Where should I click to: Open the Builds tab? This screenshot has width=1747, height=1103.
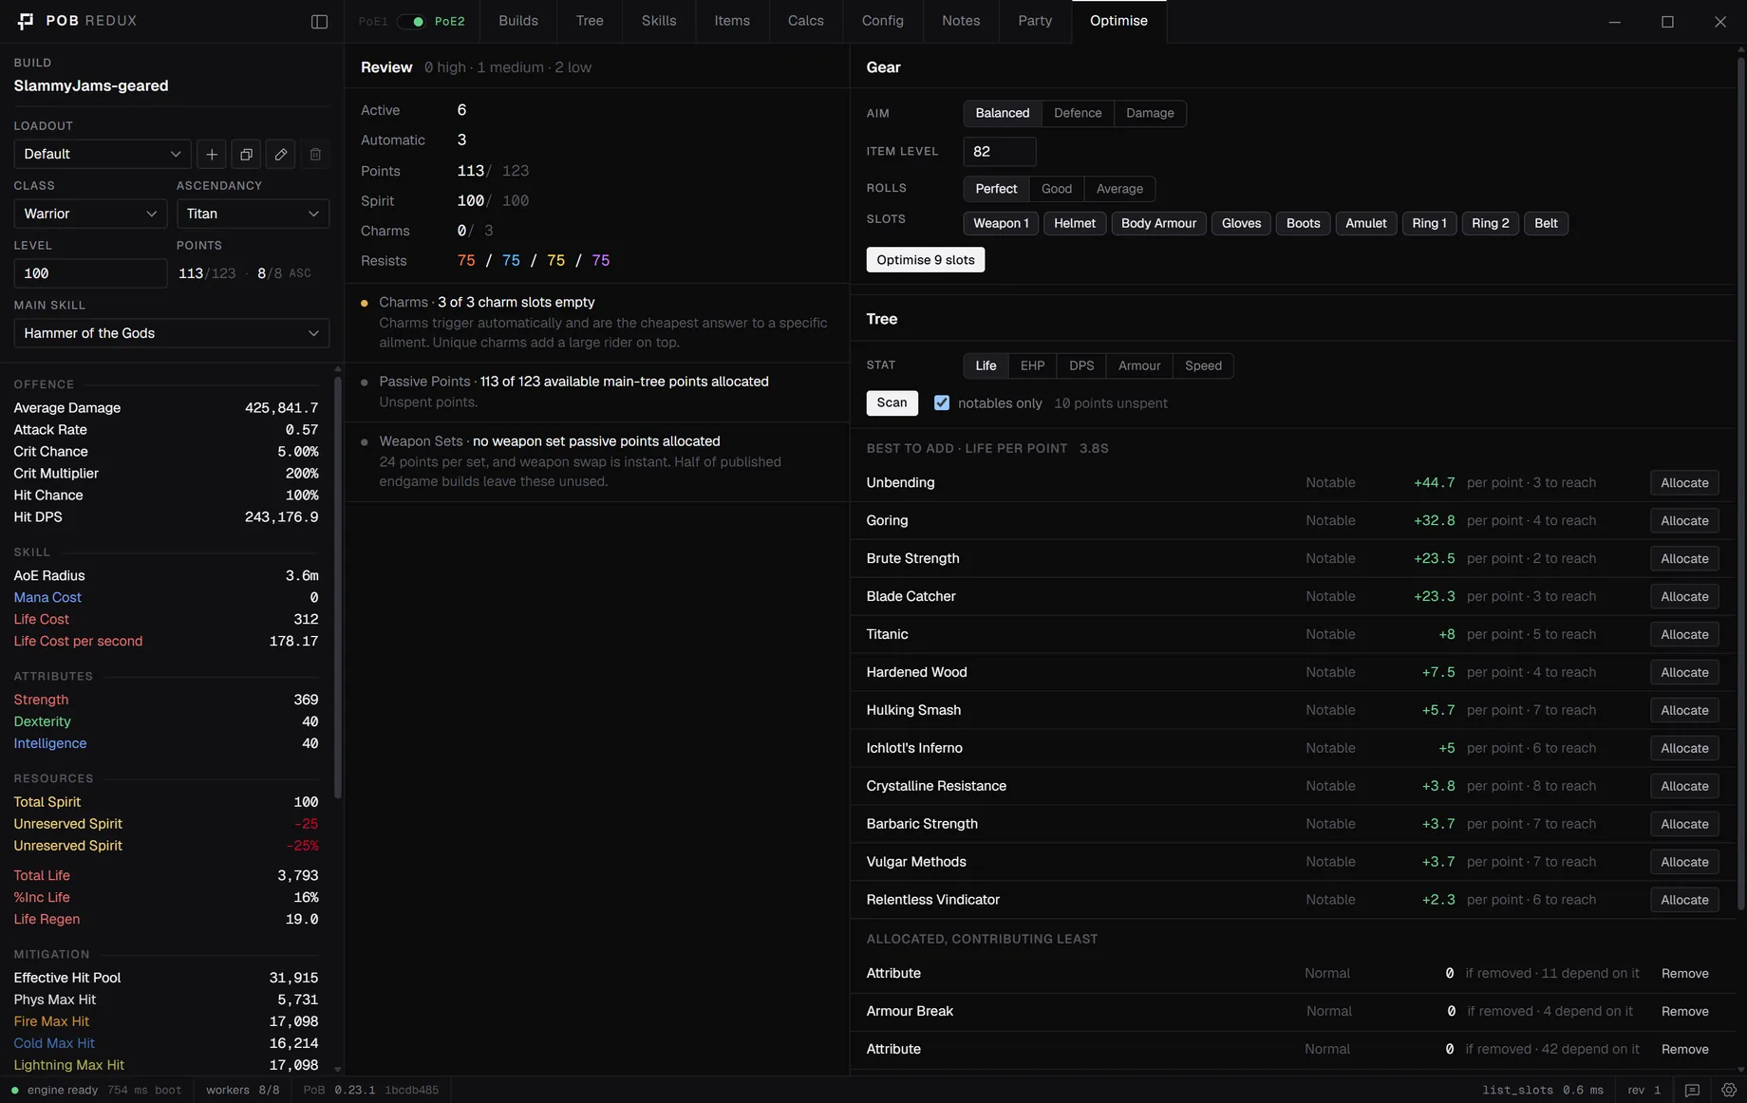(518, 21)
